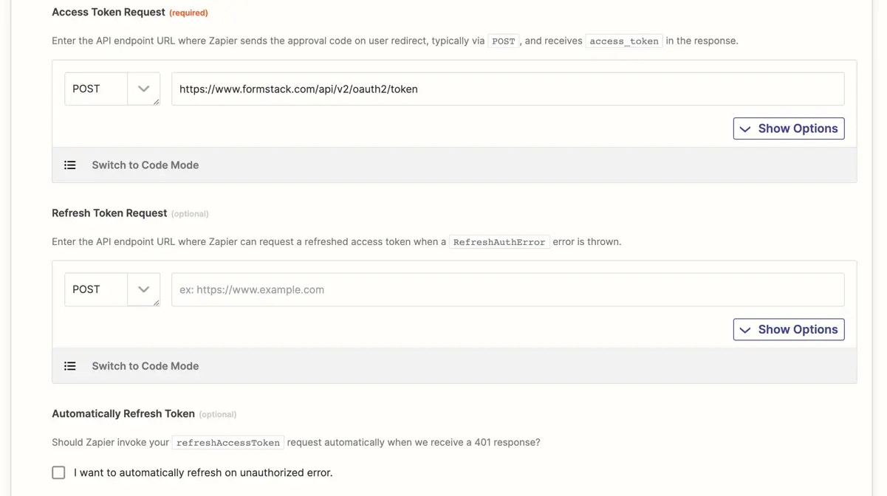Enable automatic refresh on unauthorized error checkbox

click(x=58, y=472)
